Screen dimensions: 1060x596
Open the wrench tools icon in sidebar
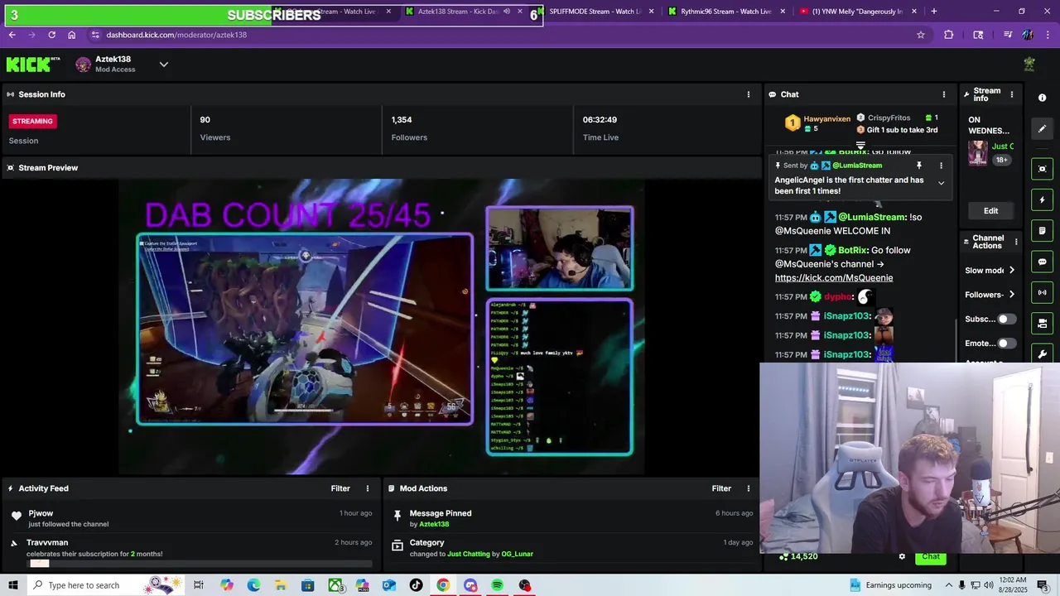tap(1042, 354)
